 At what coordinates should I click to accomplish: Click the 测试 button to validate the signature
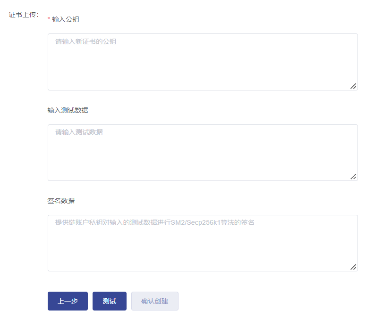pos(109,301)
